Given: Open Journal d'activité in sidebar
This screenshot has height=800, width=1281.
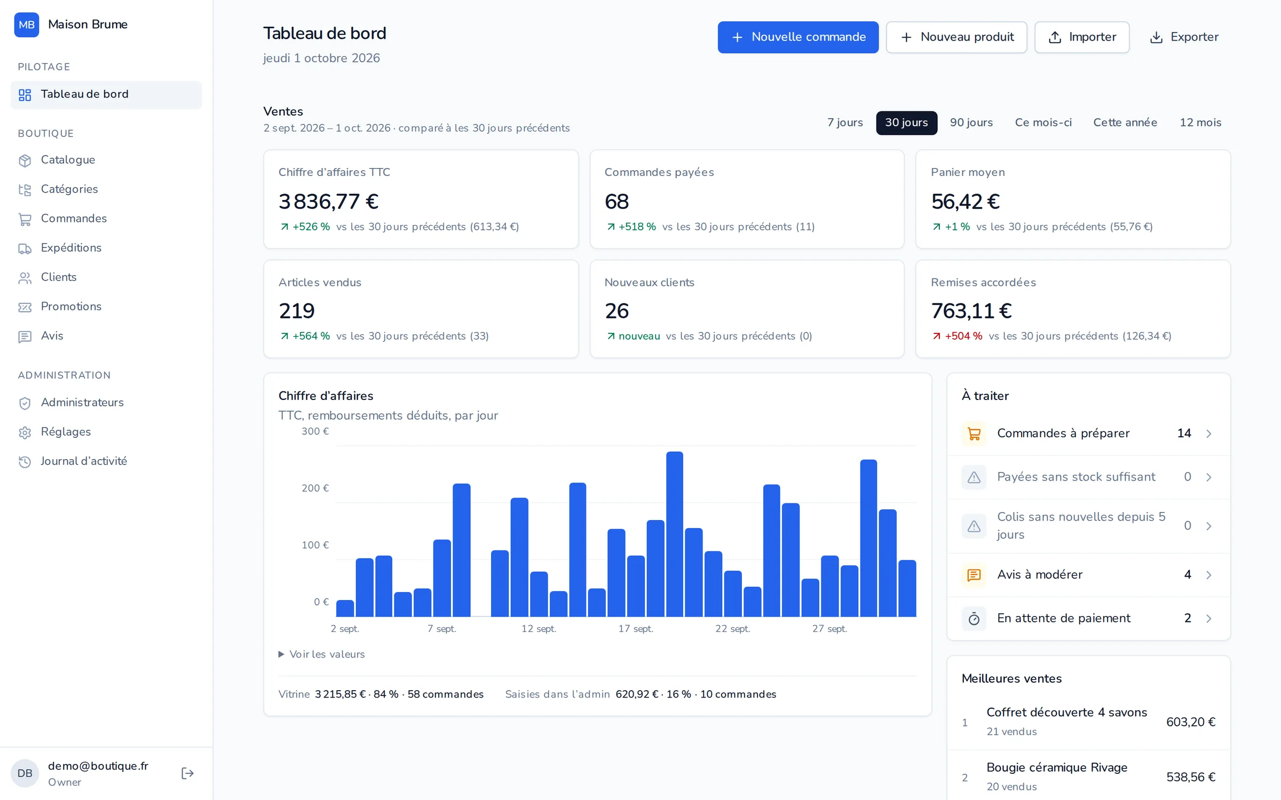Looking at the screenshot, I should 106,462.
